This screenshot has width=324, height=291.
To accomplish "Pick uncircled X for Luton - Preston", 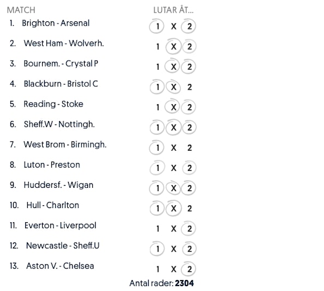I will click(174, 168).
